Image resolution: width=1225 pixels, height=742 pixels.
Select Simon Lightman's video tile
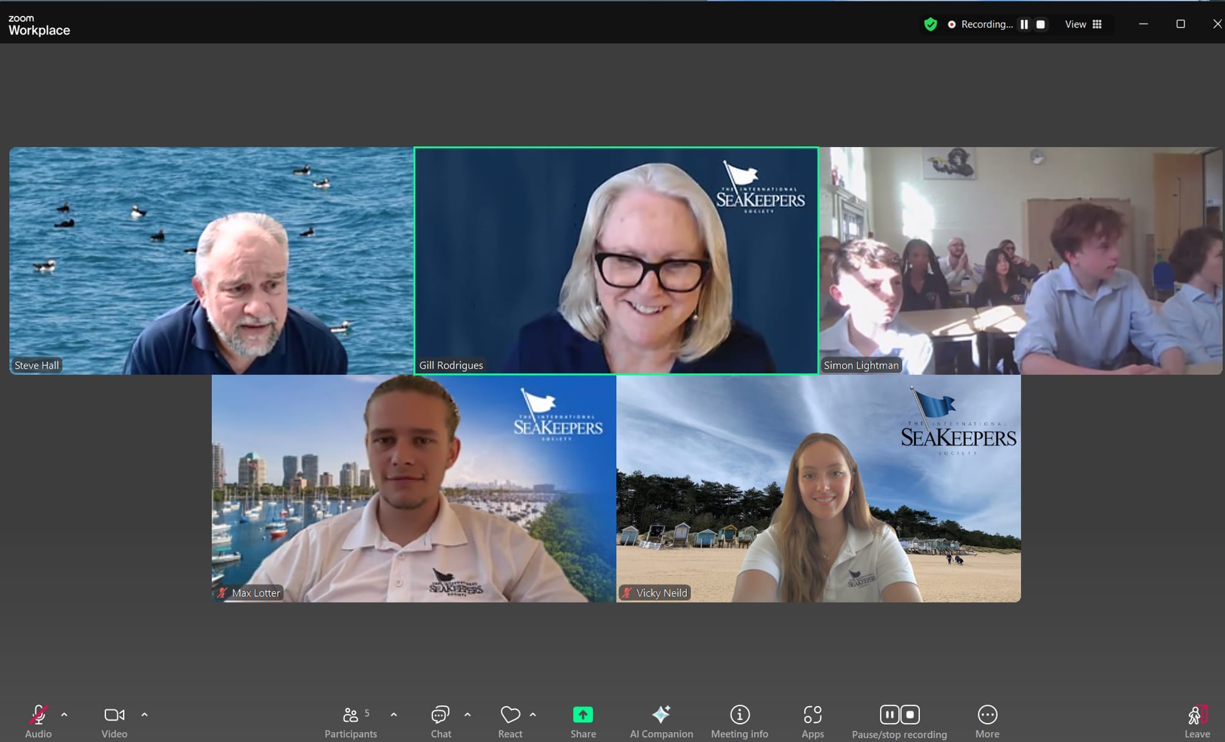coord(1020,260)
